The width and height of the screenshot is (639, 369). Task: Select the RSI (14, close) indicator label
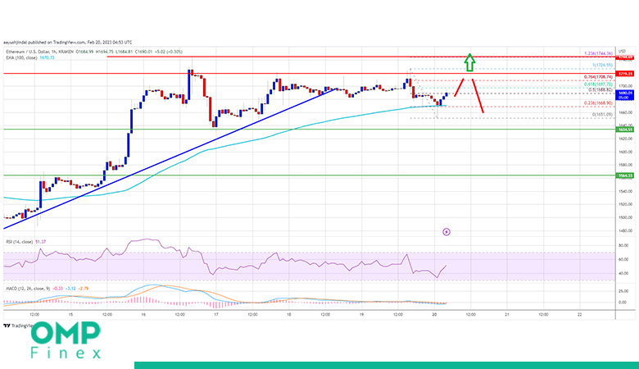pos(19,242)
